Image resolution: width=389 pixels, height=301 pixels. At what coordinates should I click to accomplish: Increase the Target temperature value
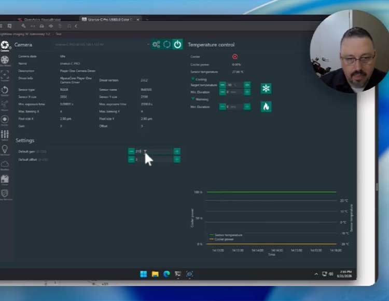pos(247,85)
